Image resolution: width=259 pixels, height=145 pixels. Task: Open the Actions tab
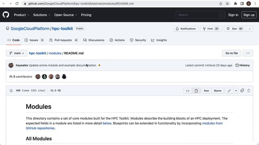(x=117, y=40)
